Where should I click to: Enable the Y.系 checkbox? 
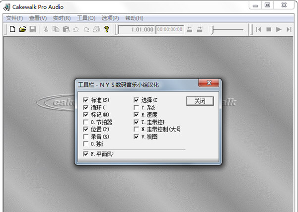pos(136,108)
